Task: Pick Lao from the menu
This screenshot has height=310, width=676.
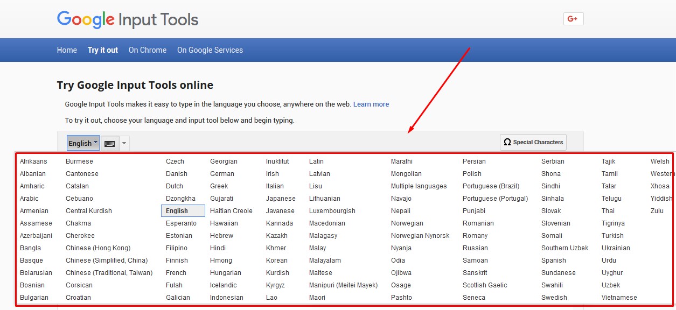Action: point(271,298)
